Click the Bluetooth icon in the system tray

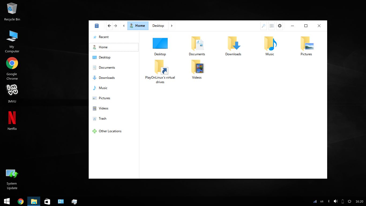[x=329, y=201]
